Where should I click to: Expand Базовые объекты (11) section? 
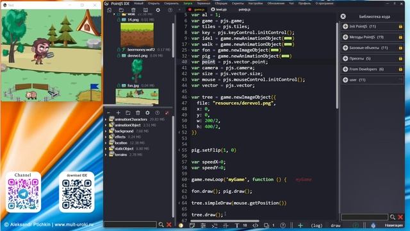tap(345, 47)
